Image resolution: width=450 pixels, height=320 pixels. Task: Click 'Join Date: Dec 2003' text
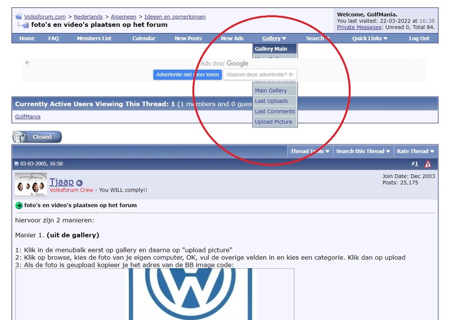click(409, 176)
